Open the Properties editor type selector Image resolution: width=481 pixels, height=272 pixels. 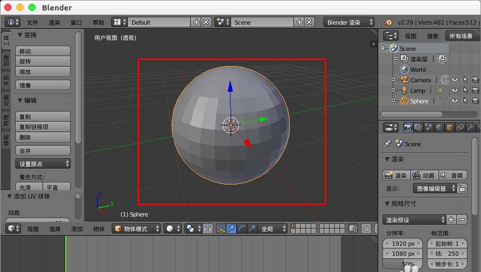(x=390, y=127)
